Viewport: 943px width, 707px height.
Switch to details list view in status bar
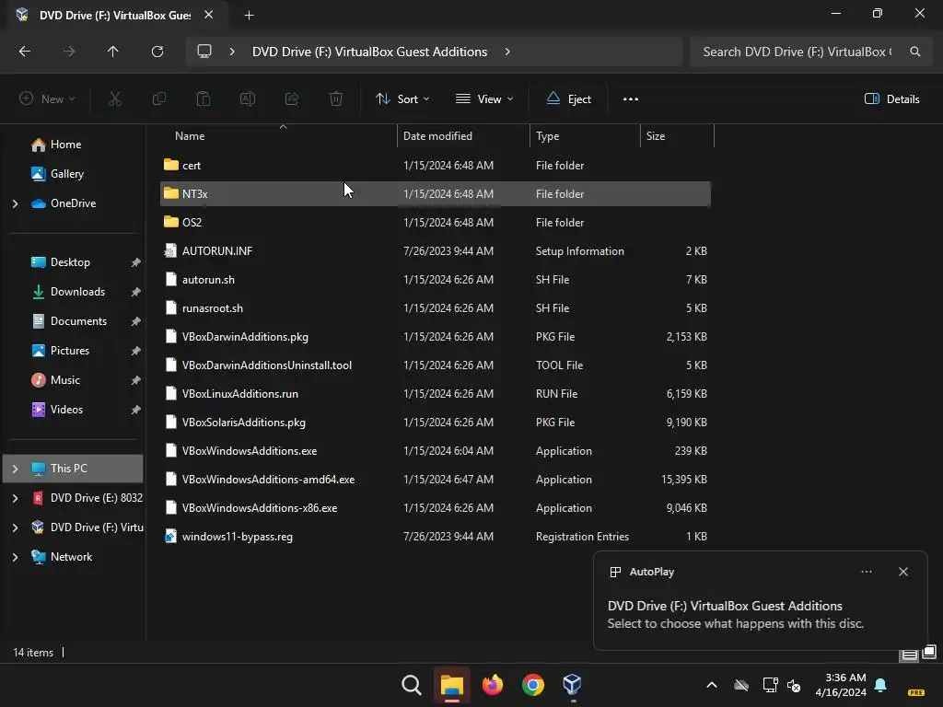909,655
